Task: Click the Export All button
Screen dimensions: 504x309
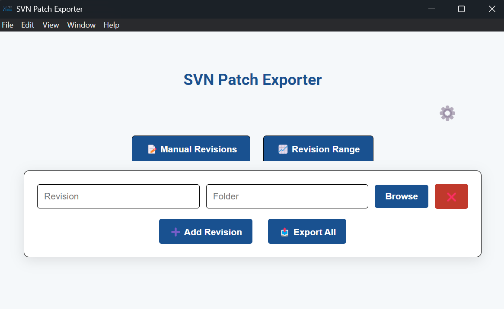Action: (307, 232)
